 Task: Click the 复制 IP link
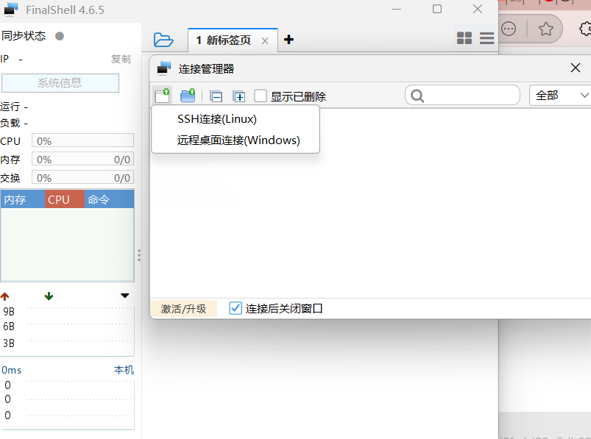pyautogui.click(x=121, y=59)
